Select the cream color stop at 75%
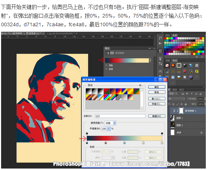The height and width of the screenshot is (170, 208). [x=143, y=143]
